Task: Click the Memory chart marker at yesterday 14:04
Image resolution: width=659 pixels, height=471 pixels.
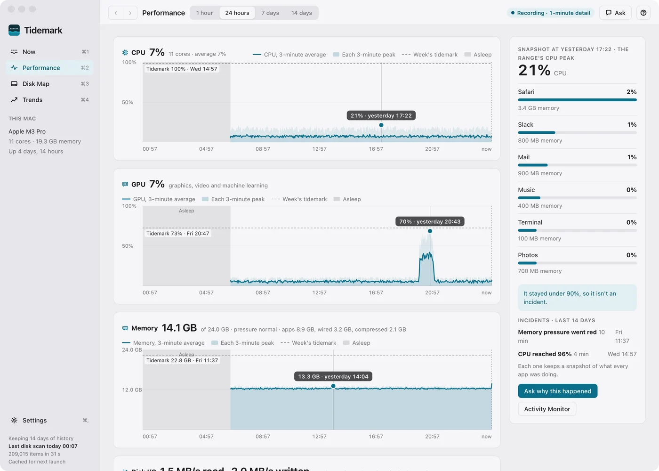Action: coord(333,386)
